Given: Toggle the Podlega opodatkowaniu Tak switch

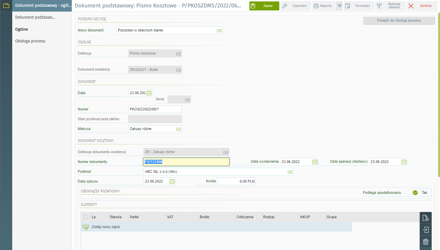Looking at the screenshot, I should [422, 193].
